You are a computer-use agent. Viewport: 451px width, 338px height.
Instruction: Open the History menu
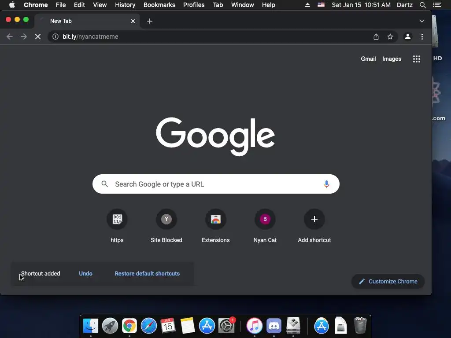pos(125,5)
